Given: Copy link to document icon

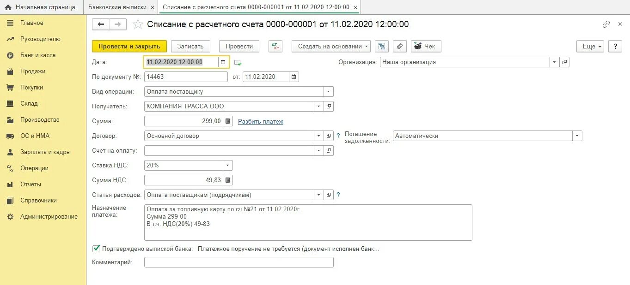Looking at the screenshot, I should click(x=606, y=24).
